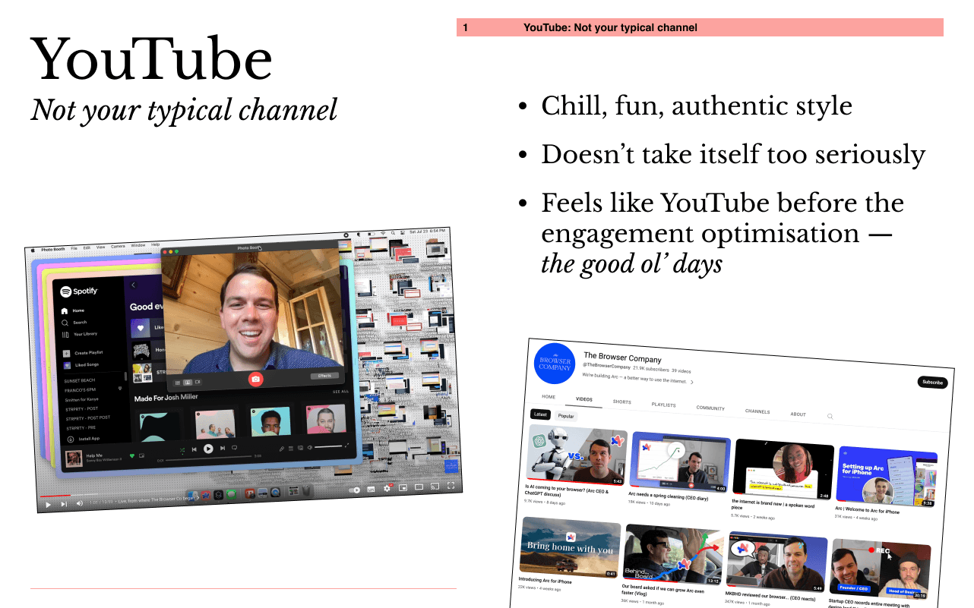Open the SUNSET BEACH playlist
974x608 pixels.
(x=80, y=380)
